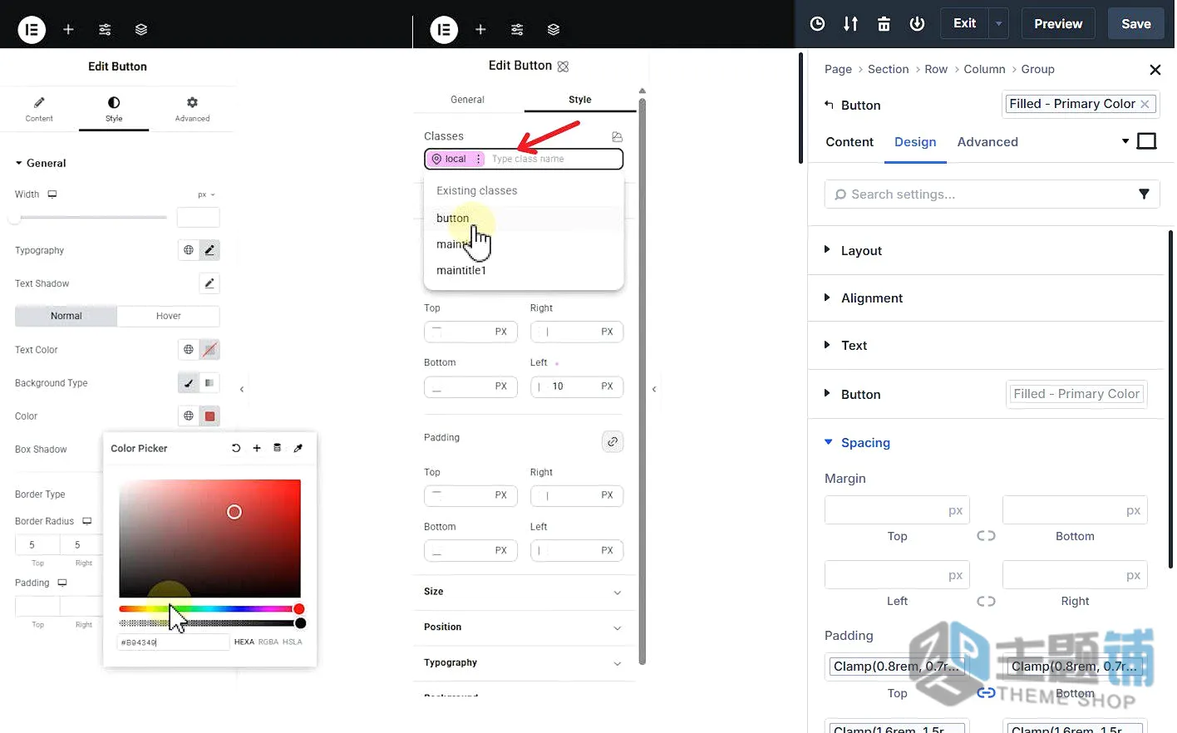Switch button state to Hover
Image resolution: width=1177 pixels, height=733 pixels.
tap(168, 316)
